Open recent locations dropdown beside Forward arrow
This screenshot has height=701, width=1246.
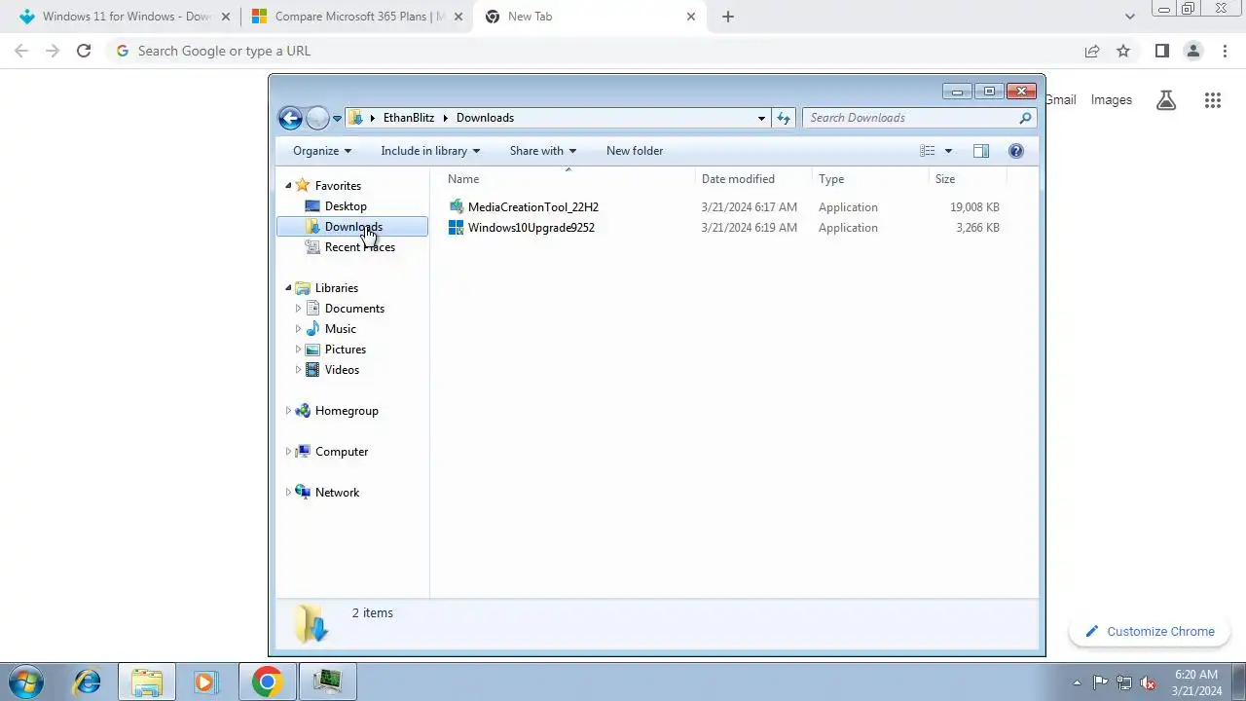[337, 119]
